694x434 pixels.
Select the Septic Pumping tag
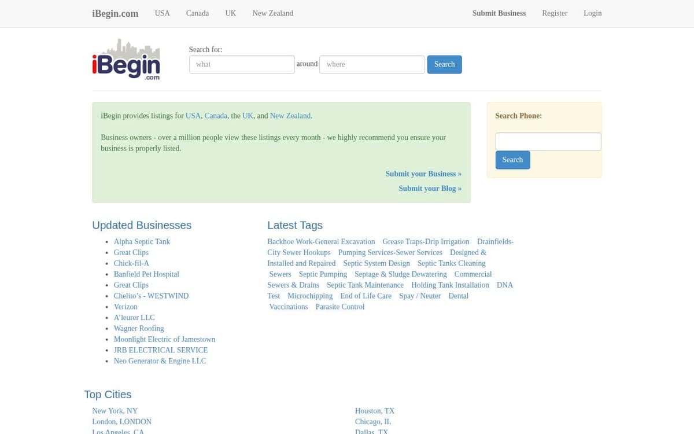point(323,274)
